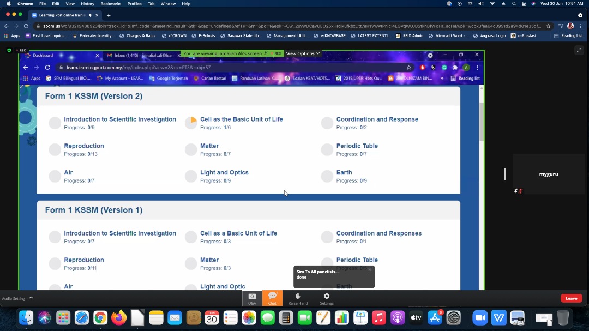Open Cell as a Basic Unit of Life

click(238, 233)
